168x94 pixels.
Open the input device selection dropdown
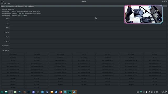point(84,6)
